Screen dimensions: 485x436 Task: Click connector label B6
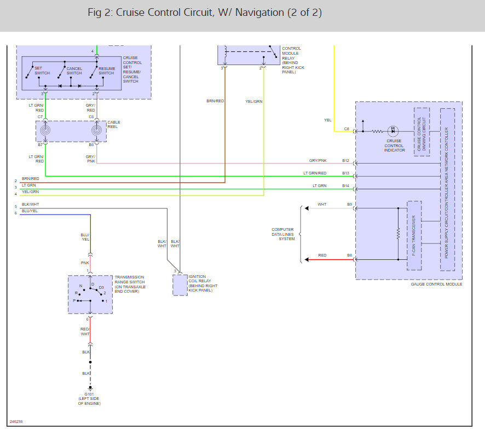[91, 145]
